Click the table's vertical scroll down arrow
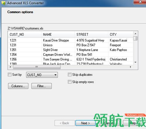146x129 pixels. (x=135, y=62)
